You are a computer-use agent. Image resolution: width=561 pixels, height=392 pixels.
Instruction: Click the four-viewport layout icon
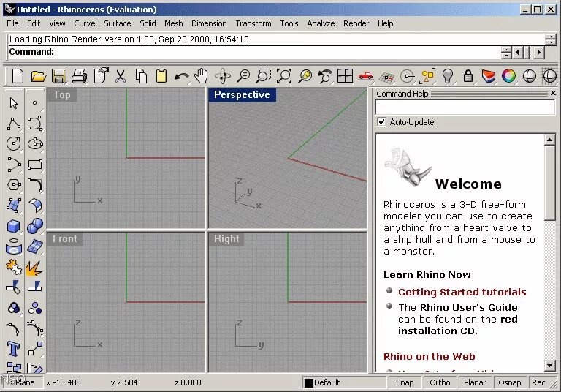click(346, 76)
